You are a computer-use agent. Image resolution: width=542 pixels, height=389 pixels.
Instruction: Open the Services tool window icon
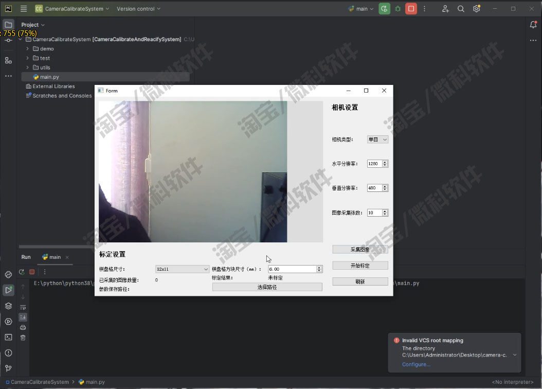coord(8,322)
